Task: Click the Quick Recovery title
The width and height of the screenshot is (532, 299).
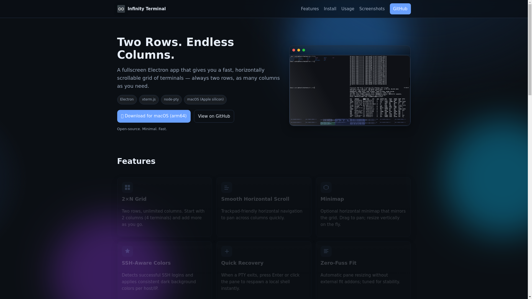Action: click(242, 263)
